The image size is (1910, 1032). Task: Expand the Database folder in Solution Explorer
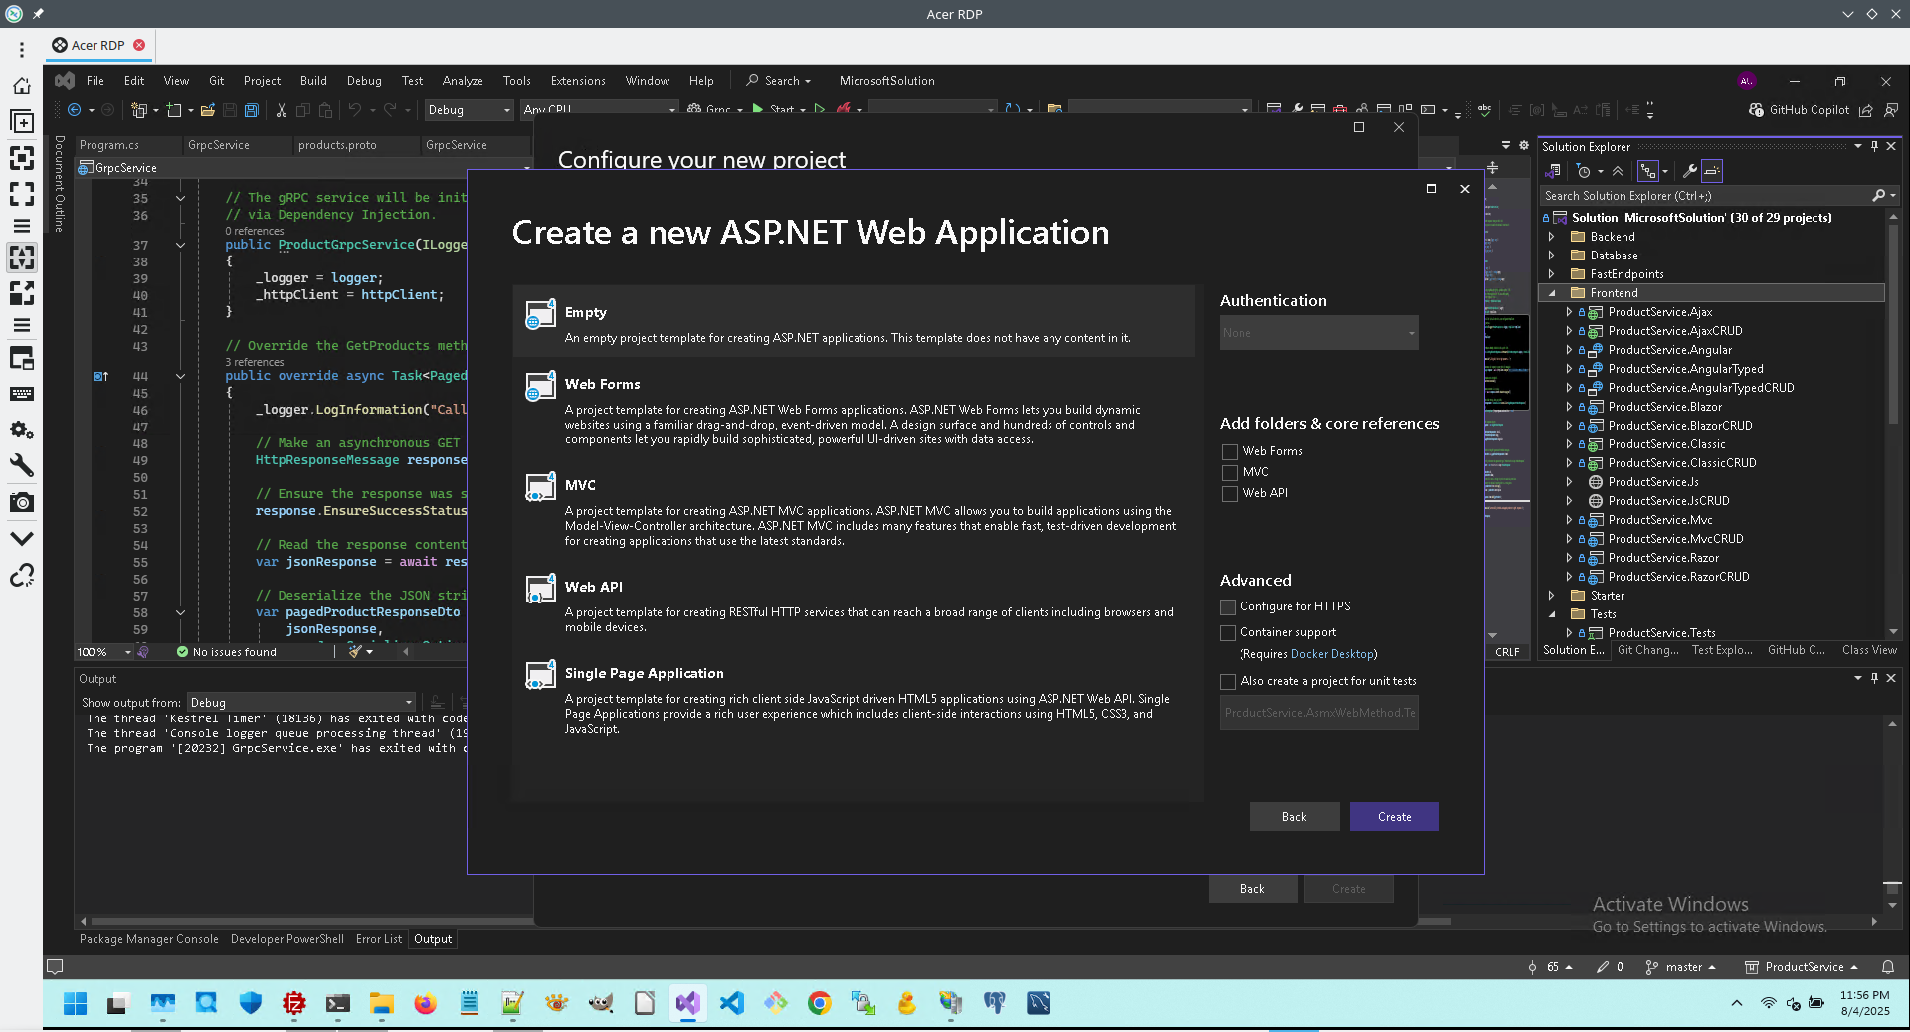(1551, 256)
